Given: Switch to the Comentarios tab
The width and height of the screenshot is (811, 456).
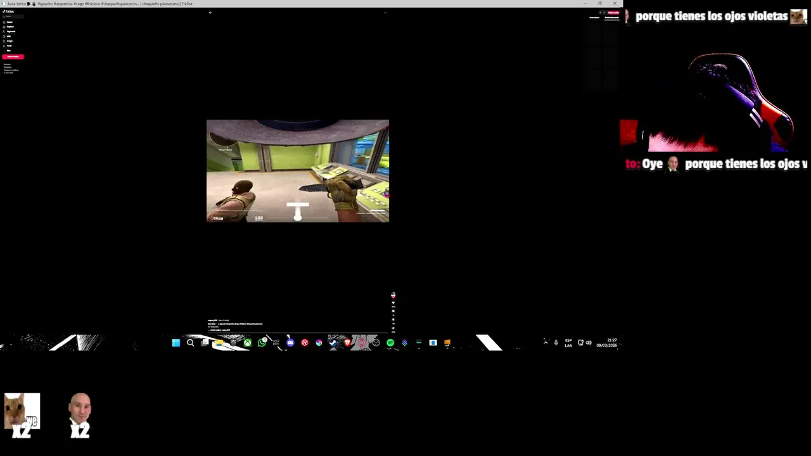Looking at the screenshot, I should click(x=594, y=18).
